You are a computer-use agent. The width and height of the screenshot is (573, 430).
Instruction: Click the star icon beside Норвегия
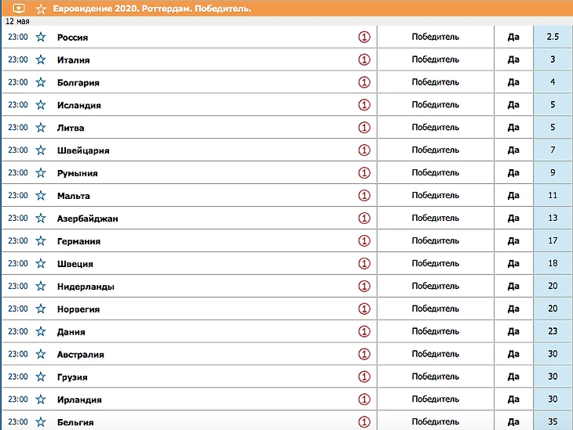point(41,309)
